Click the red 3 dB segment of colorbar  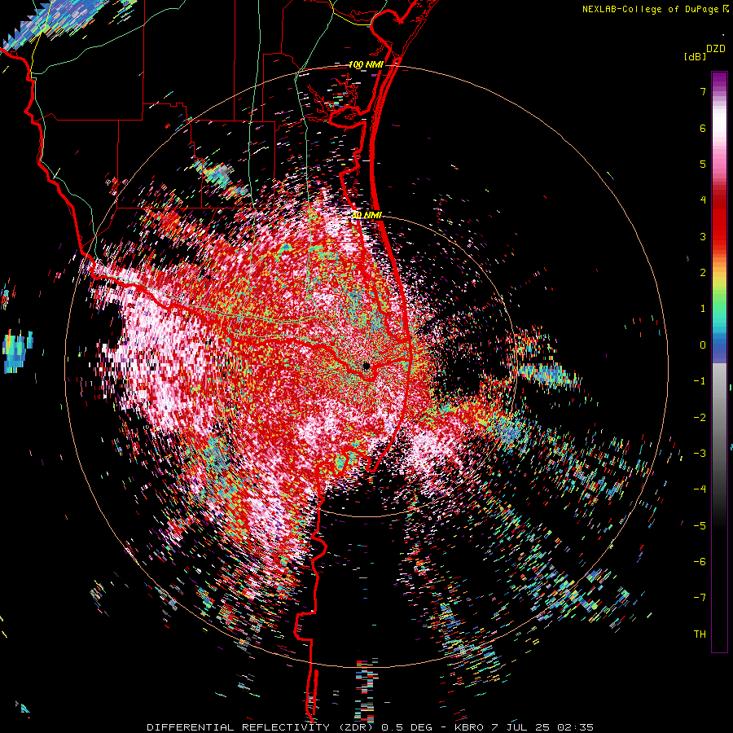pos(719,236)
